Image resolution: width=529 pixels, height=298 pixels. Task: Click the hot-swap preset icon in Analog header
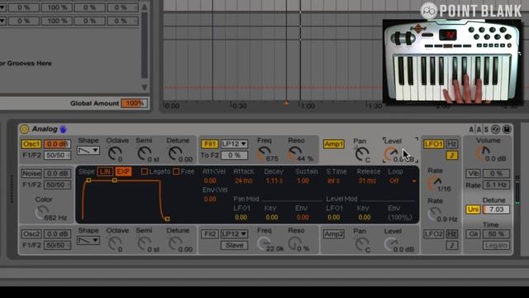pyautogui.click(x=495, y=129)
